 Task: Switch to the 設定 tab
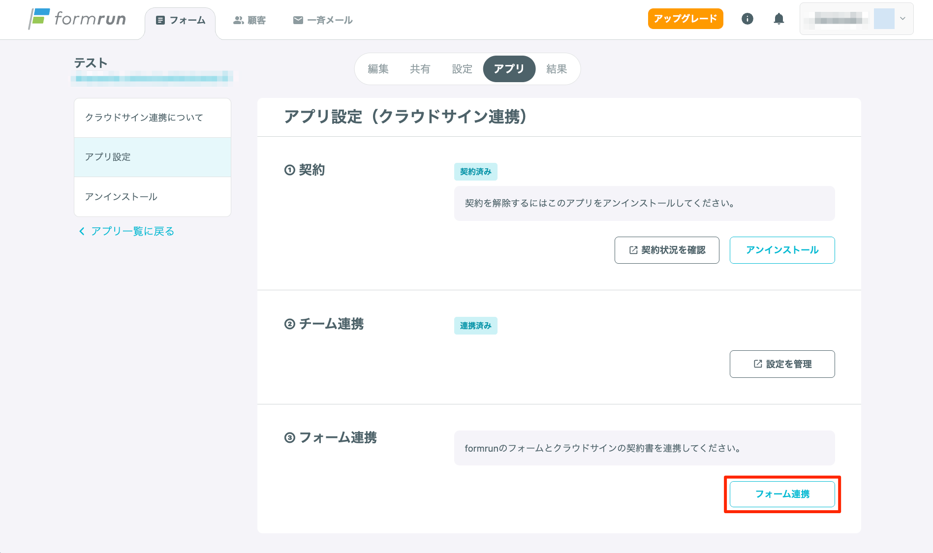pos(462,69)
